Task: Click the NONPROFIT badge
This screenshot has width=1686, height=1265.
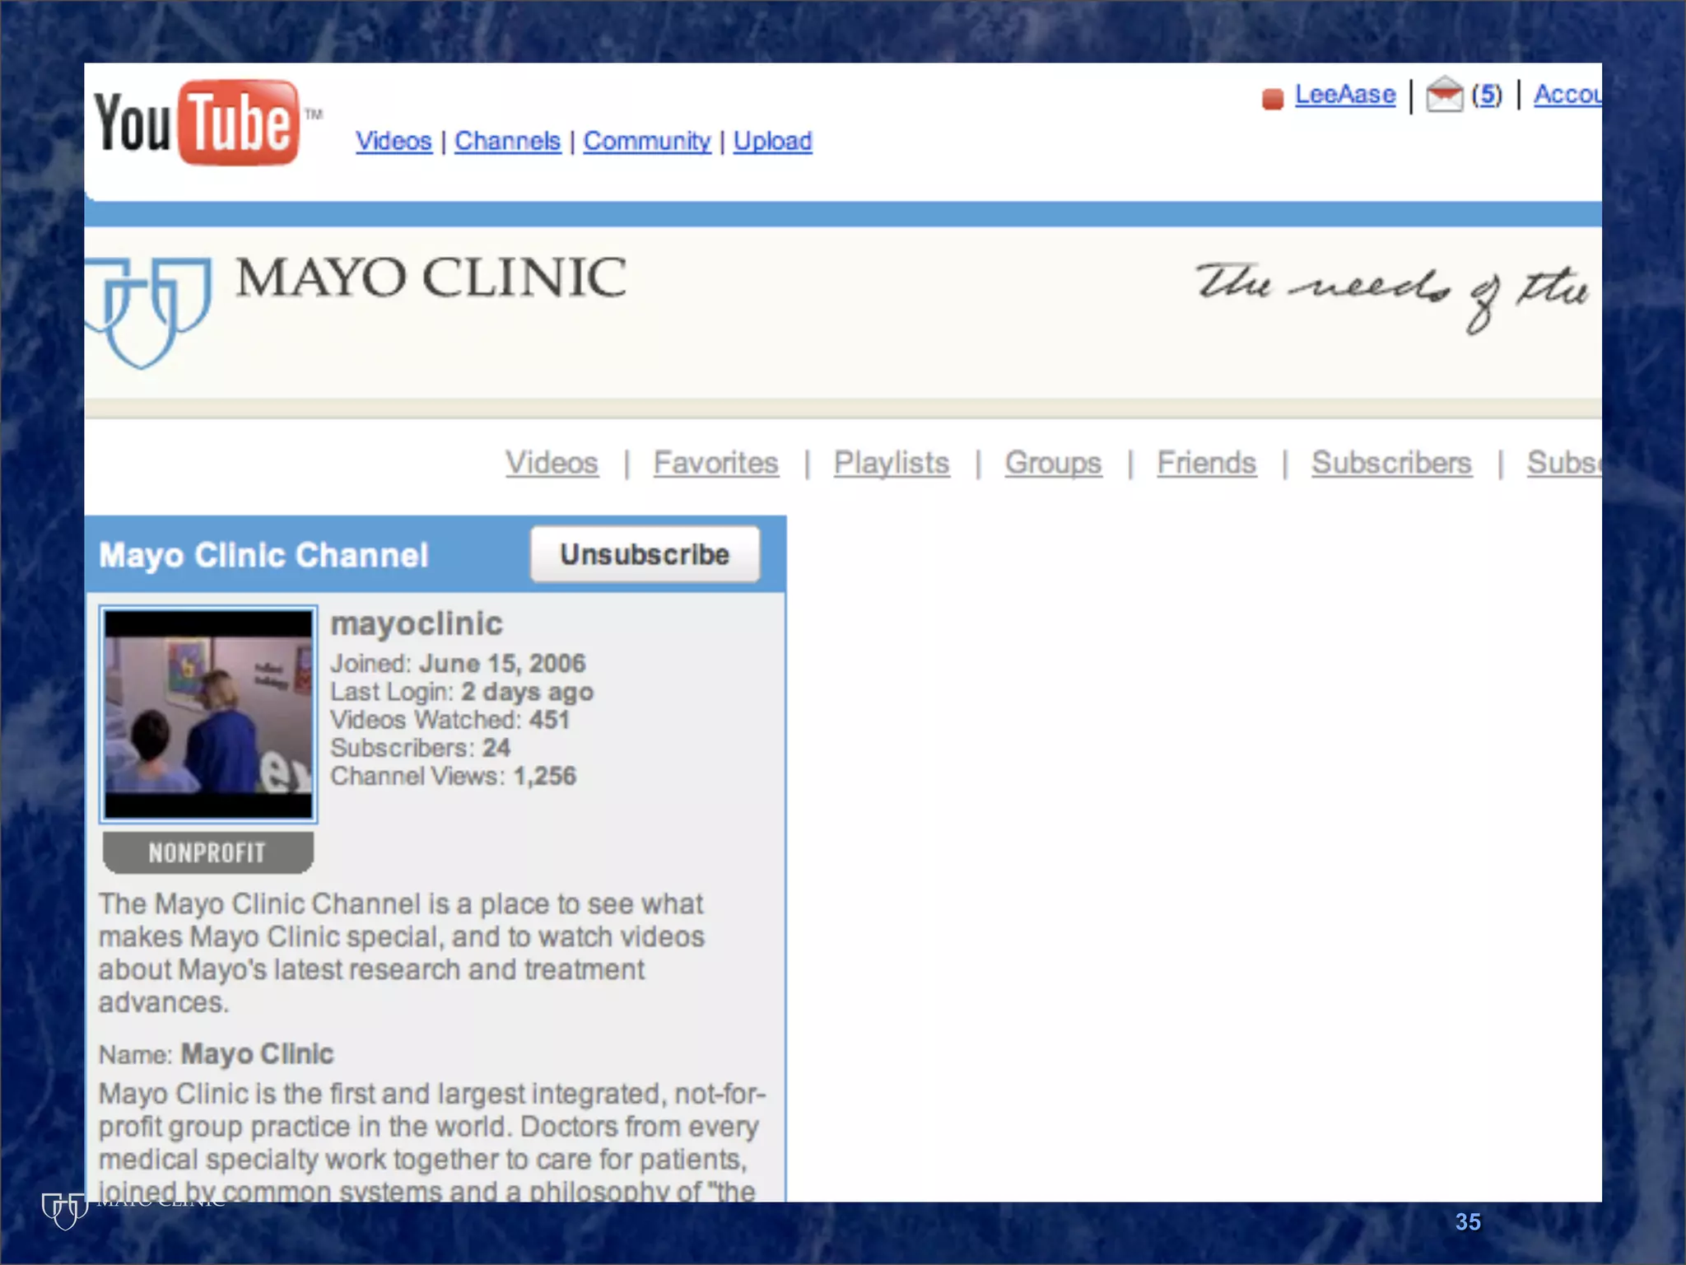Action: 207,852
